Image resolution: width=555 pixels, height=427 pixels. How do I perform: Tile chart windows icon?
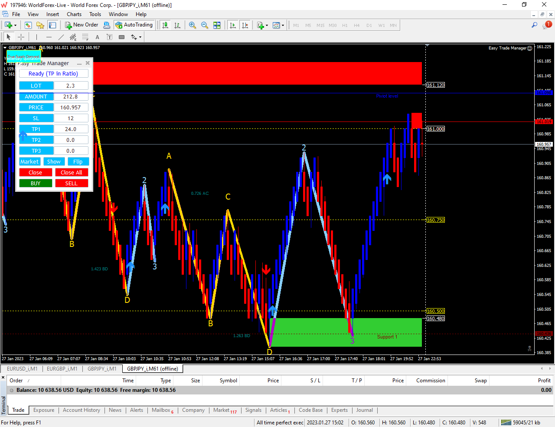click(x=217, y=25)
